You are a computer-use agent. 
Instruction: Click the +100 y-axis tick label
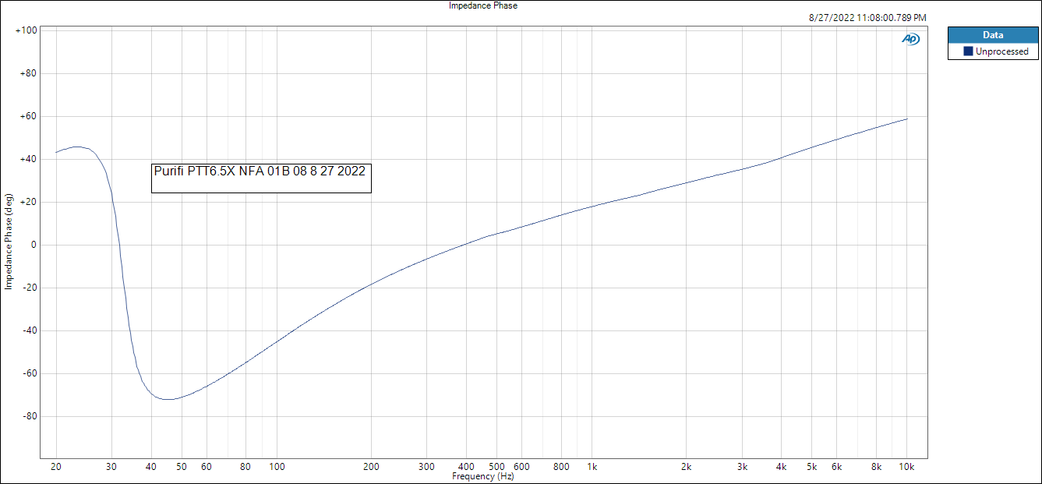tap(26, 30)
